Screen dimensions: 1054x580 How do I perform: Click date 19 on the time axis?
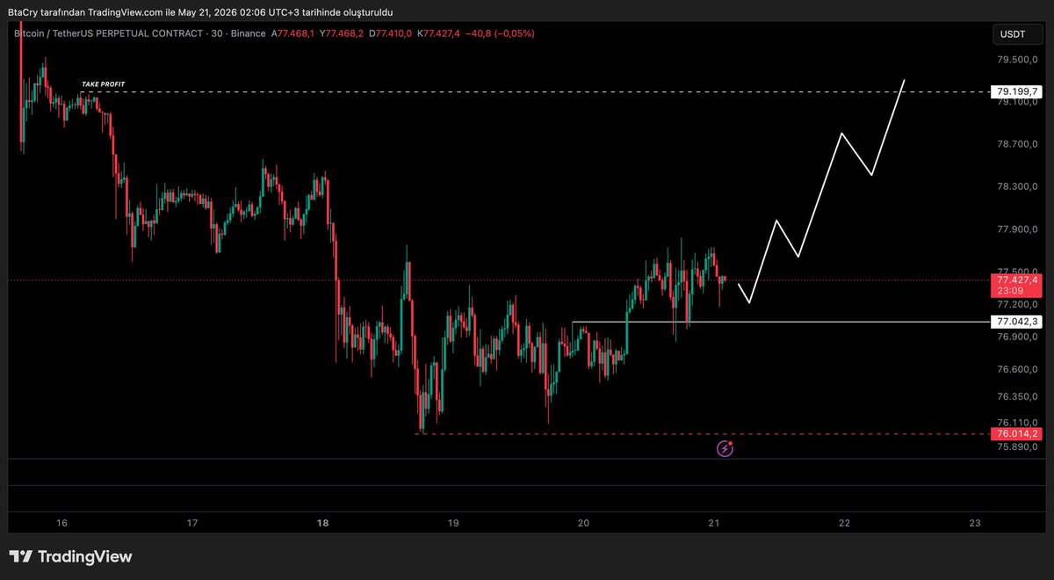point(453,523)
